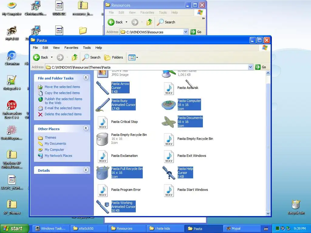Viewport: 311px width, 233px height.
Task: Open the File menu in Pasta window
Action: pos(35,48)
